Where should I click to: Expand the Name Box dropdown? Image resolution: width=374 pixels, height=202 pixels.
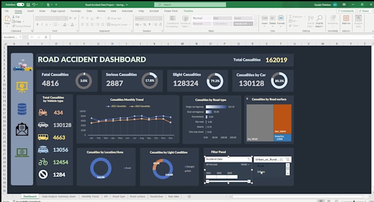coord(20,37)
